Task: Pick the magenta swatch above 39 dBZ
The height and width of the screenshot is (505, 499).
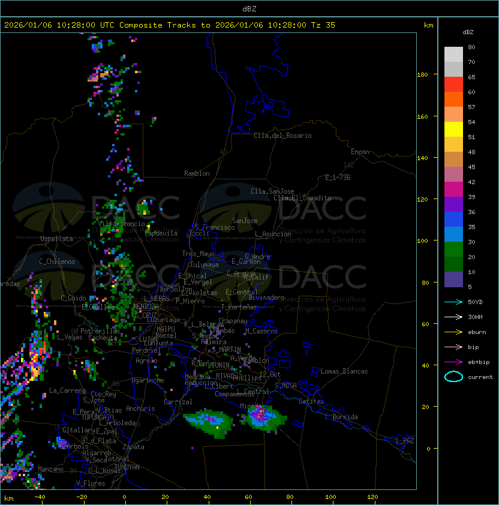Action: tap(453, 190)
